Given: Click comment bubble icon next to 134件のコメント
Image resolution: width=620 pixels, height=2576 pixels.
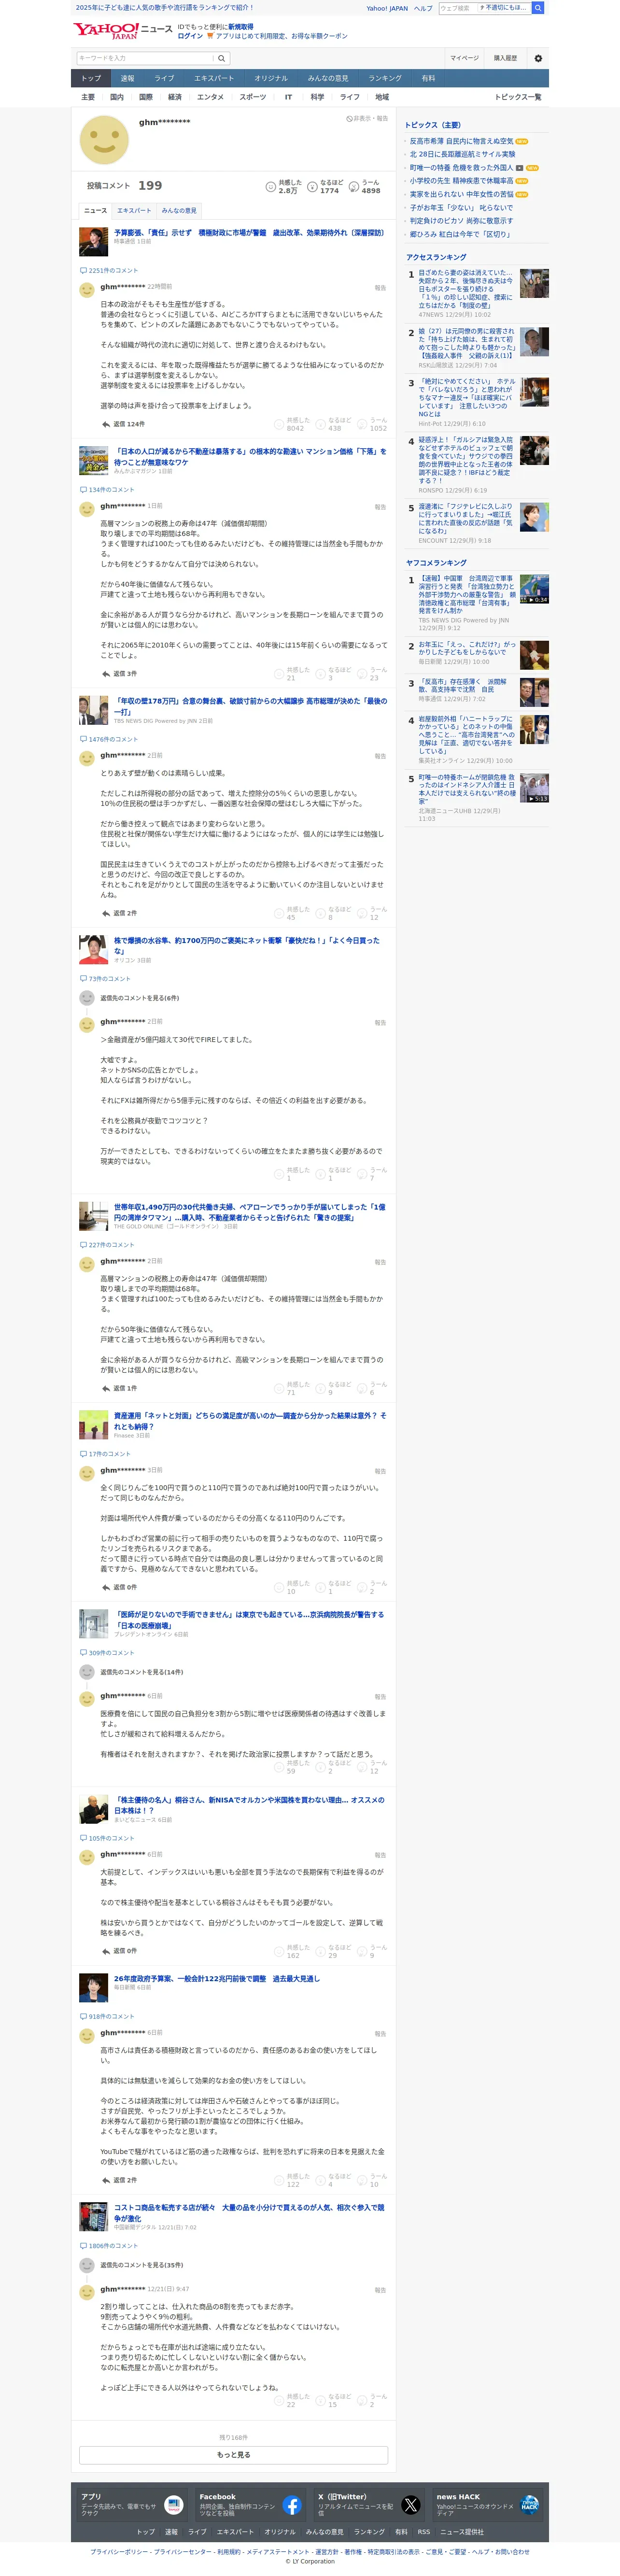Looking at the screenshot, I should coord(83,490).
